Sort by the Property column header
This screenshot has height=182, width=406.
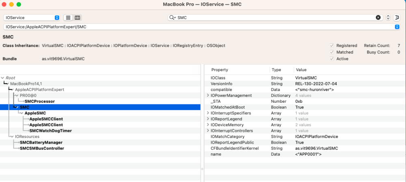(220, 70)
